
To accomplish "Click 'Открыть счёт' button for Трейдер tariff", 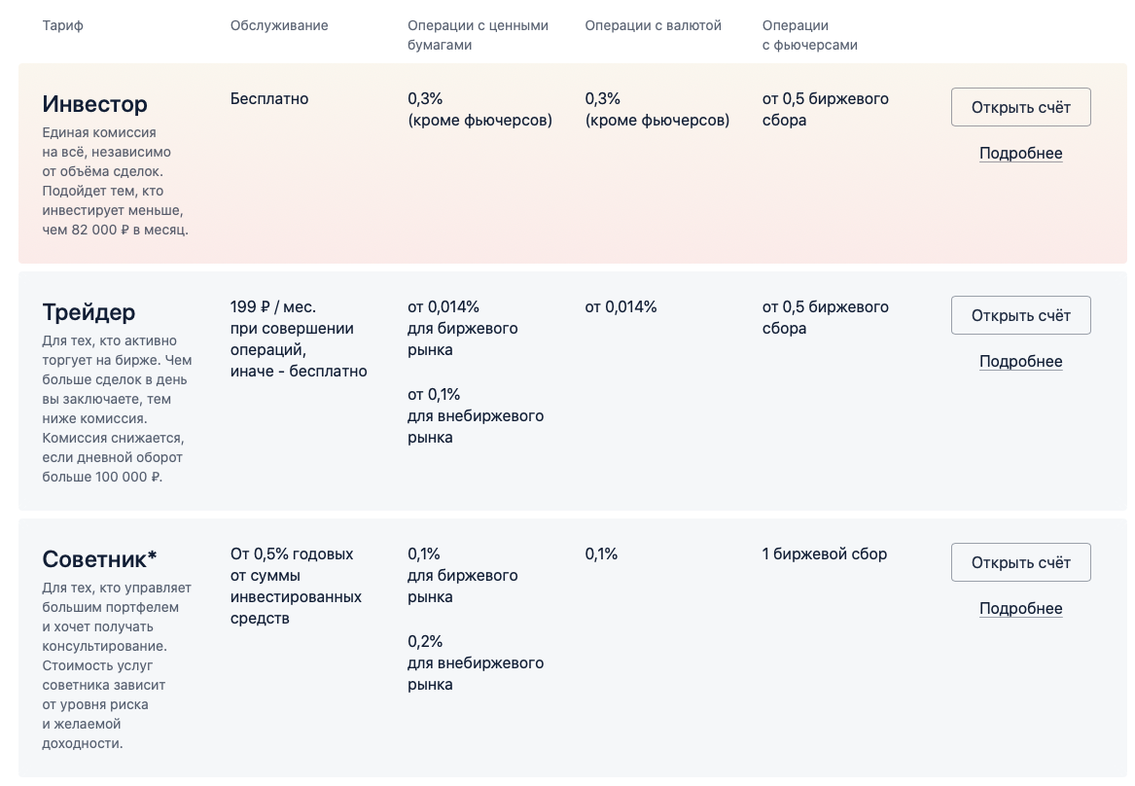I will tap(1020, 315).
